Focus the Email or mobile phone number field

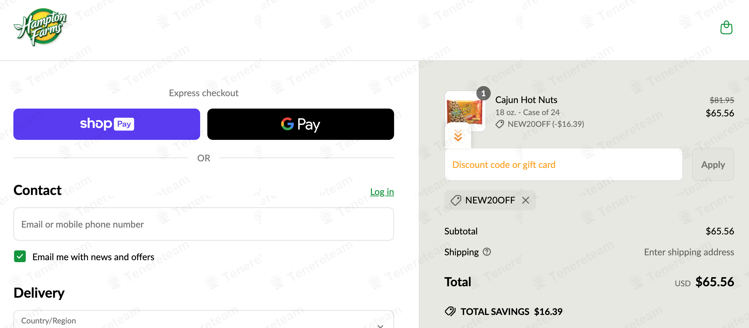coord(203,224)
